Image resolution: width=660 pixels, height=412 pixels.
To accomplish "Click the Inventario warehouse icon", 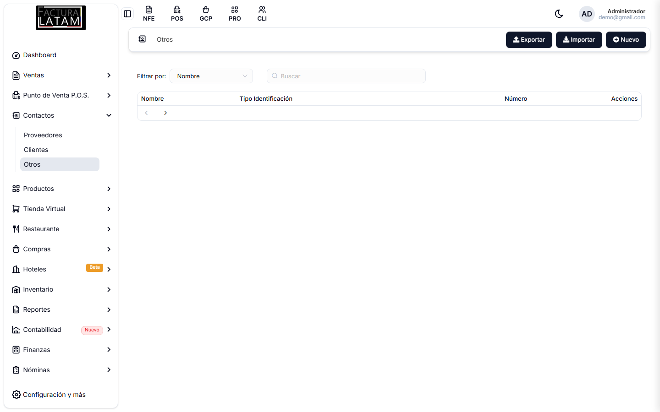I will (x=16, y=289).
